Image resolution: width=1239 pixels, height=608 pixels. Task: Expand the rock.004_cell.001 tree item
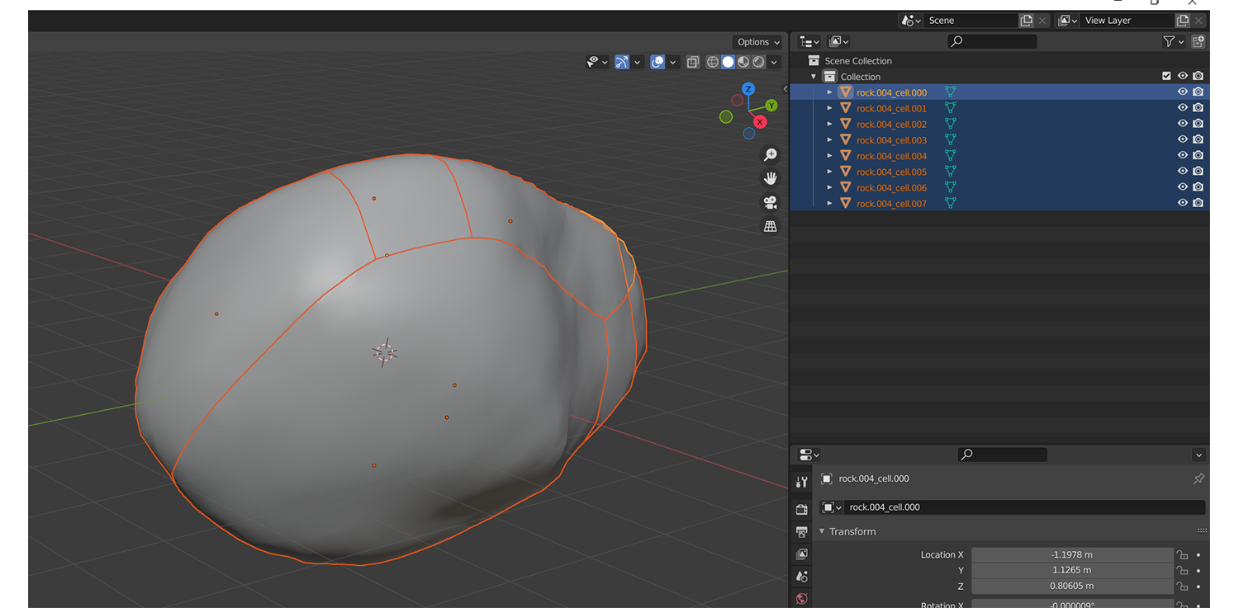pos(829,108)
